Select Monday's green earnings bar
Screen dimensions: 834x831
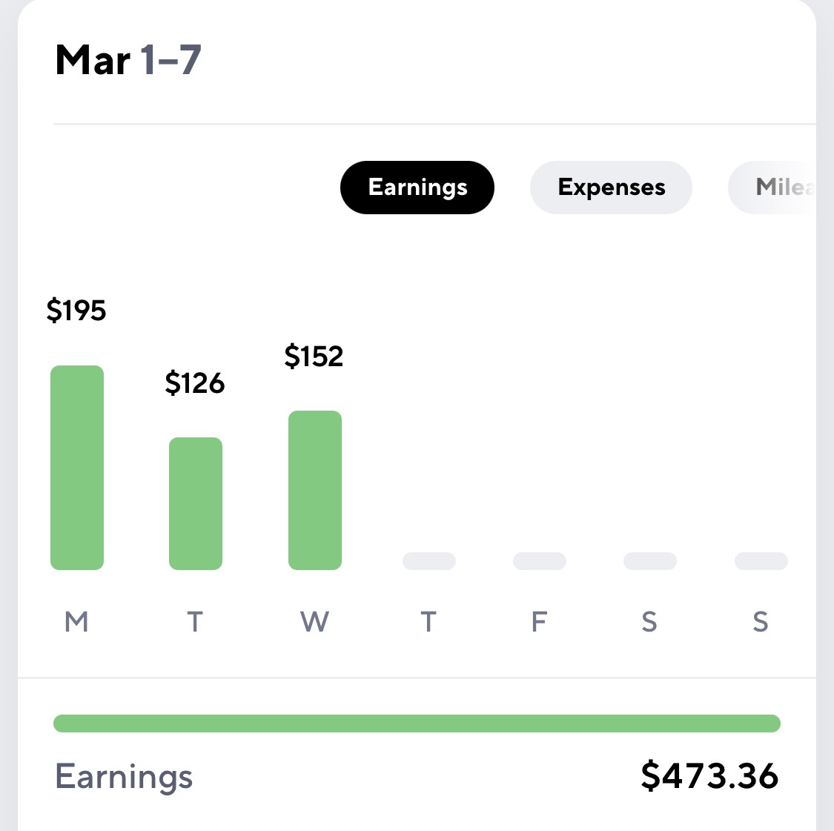(77, 468)
